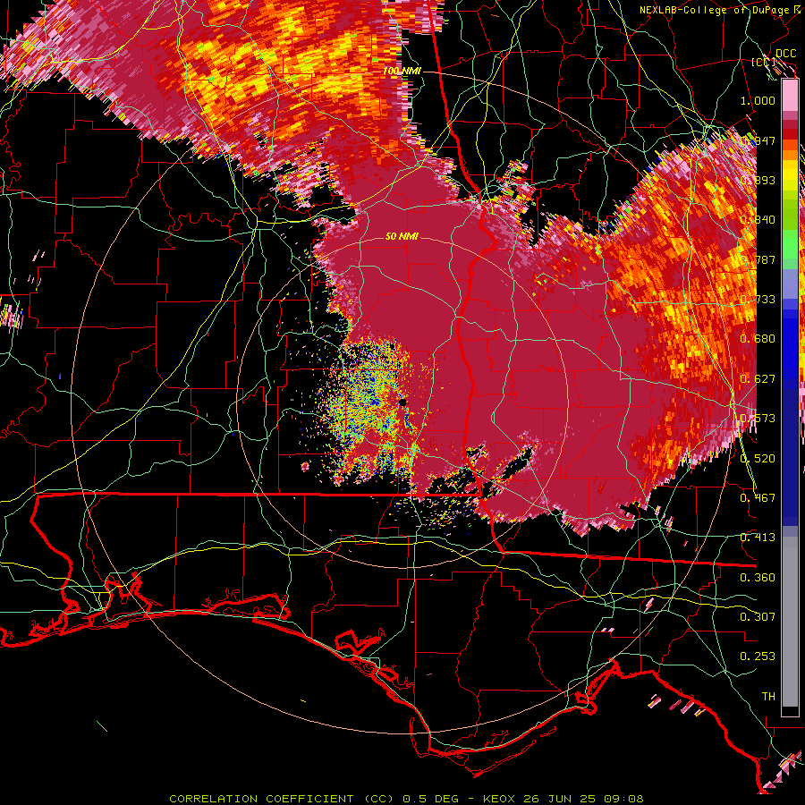
Task: Click the 0.680 value on the color scale
Action: [758, 339]
